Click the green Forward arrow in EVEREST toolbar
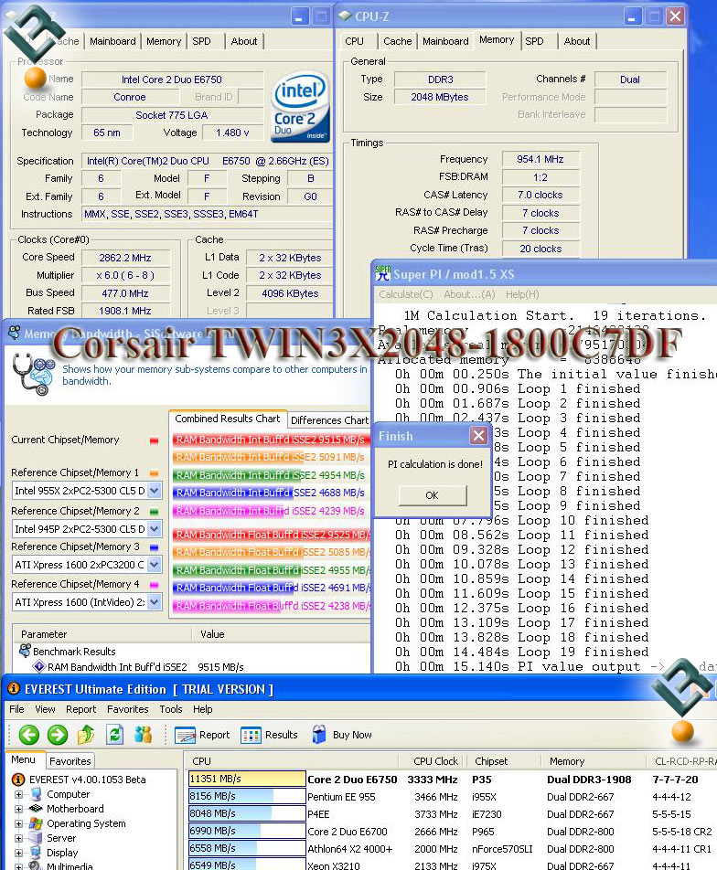 click(x=58, y=735)
